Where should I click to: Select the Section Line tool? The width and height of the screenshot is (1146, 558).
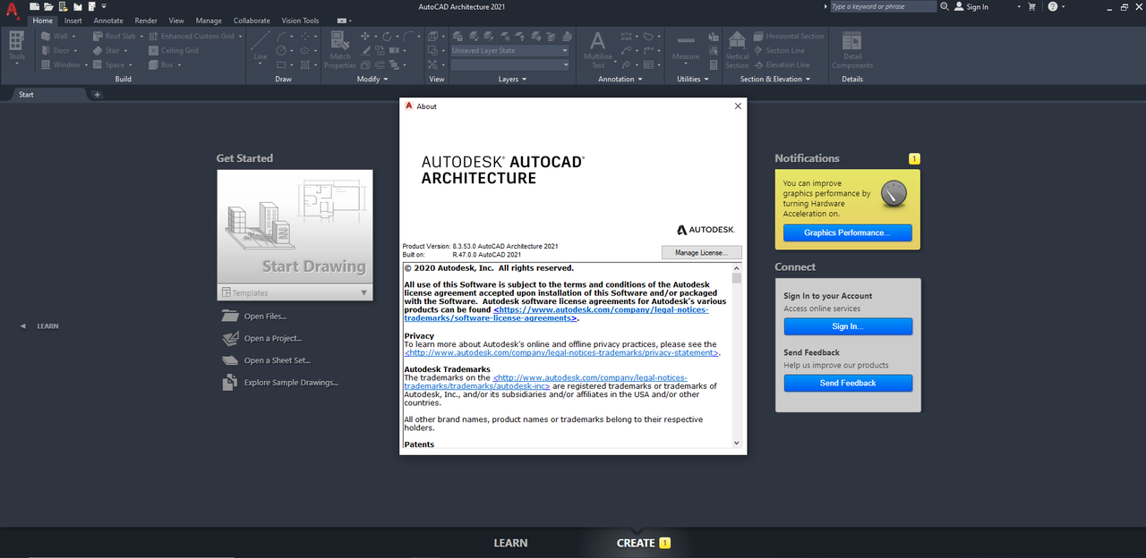pos(778,50)
